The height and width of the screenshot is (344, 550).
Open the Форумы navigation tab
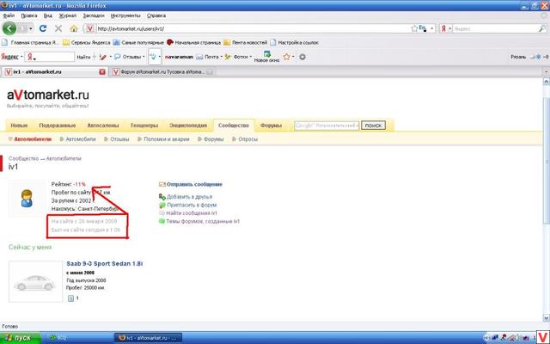(x=271, y=126)
